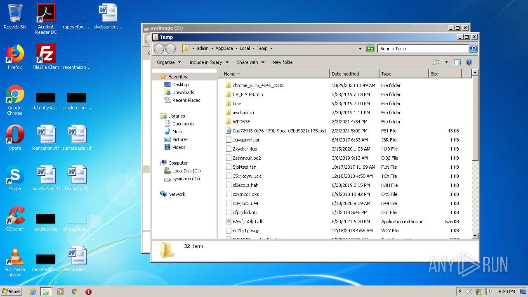528x297 pixels.
Task: Open Documents library in sidebar
Action: tap(183, 124)
